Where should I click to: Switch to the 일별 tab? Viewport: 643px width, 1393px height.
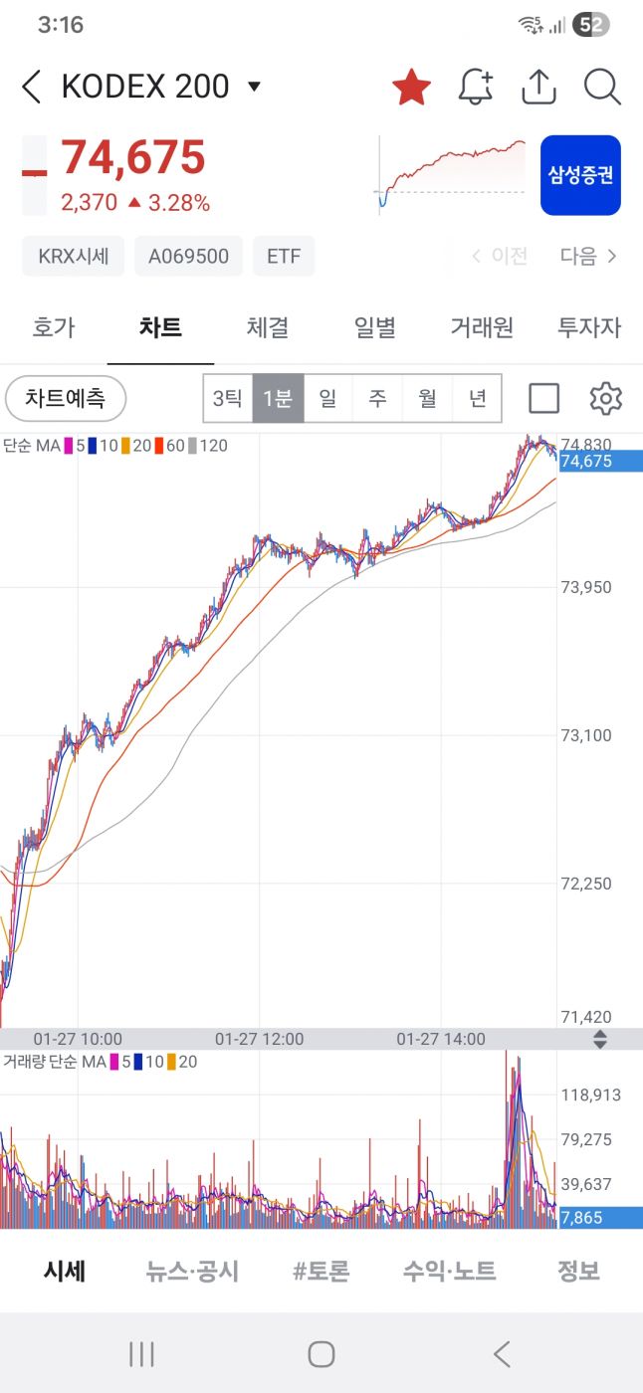pos(375,327)
